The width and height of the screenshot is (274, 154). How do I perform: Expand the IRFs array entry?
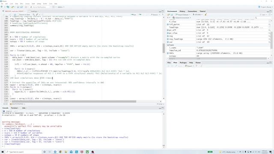[168, 53]
